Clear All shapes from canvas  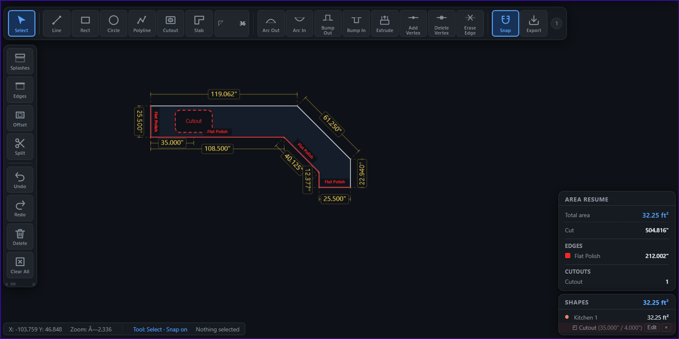pos(20,265)
